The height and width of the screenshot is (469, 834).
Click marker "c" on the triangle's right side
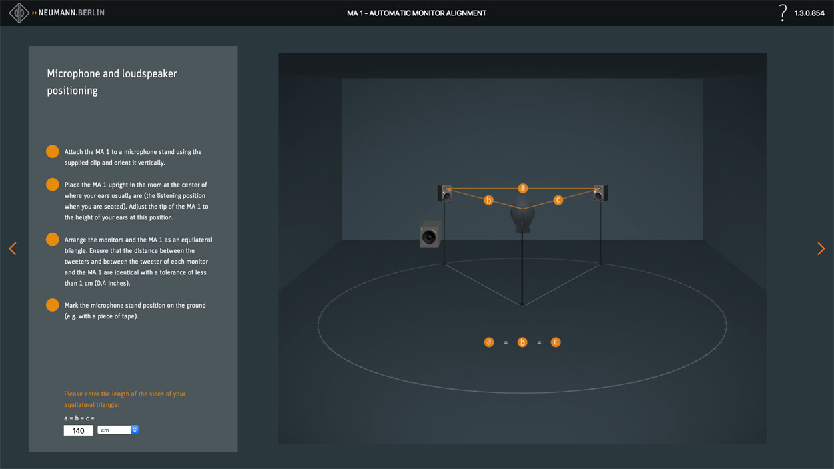(558, 200)
